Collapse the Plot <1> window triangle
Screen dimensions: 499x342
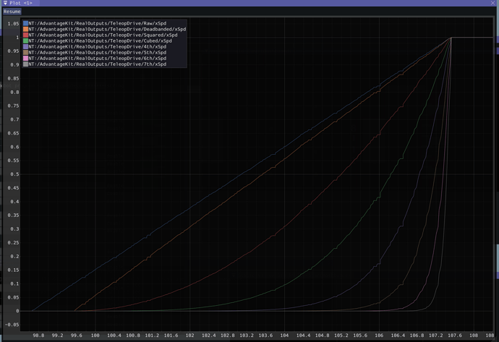point(5,3)
